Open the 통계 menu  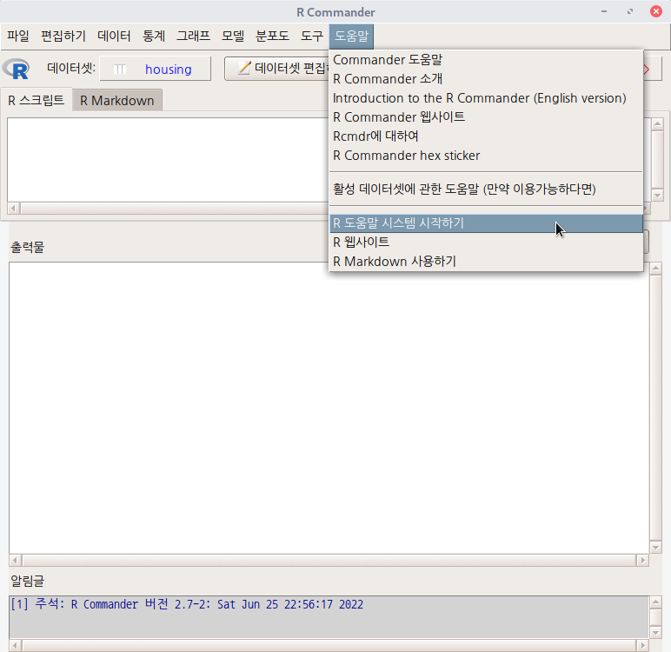coord(154,36)
